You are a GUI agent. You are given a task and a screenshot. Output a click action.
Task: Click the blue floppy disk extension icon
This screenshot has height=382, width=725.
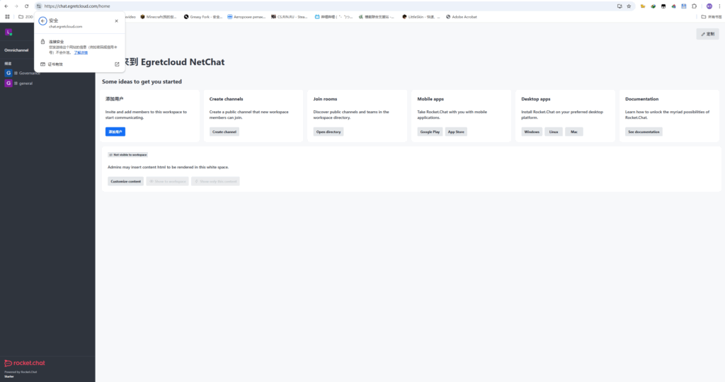[684, 6]
